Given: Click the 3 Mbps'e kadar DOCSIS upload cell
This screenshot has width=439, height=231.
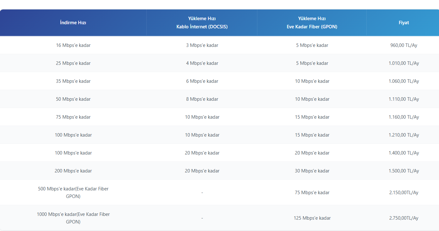Looking at the screenshot, I should [202, 45].
